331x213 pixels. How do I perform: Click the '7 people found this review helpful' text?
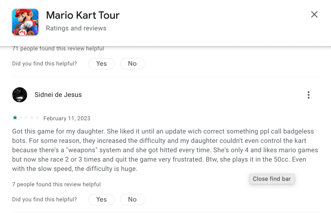56,184
